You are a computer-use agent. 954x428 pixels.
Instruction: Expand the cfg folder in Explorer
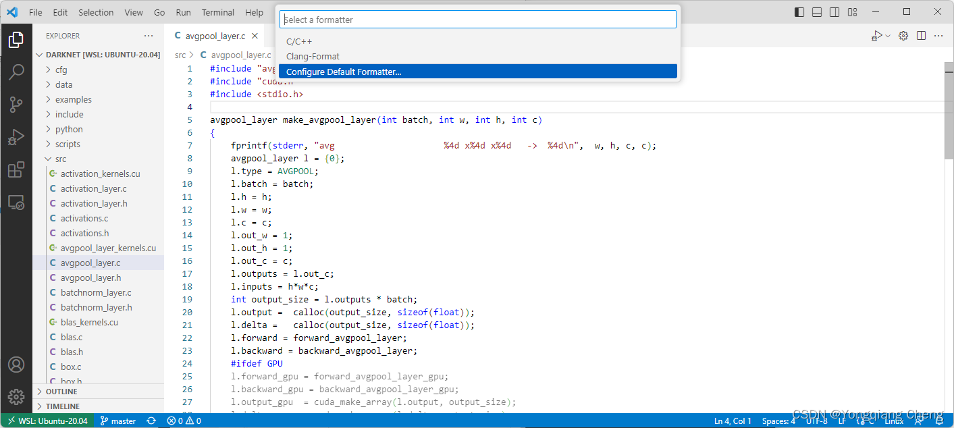click(x=60, y=70)
